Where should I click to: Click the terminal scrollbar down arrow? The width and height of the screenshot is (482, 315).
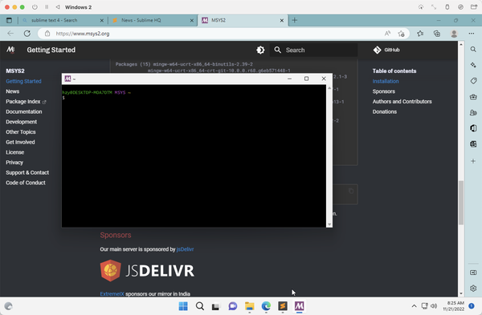click(x=329, y=224)
